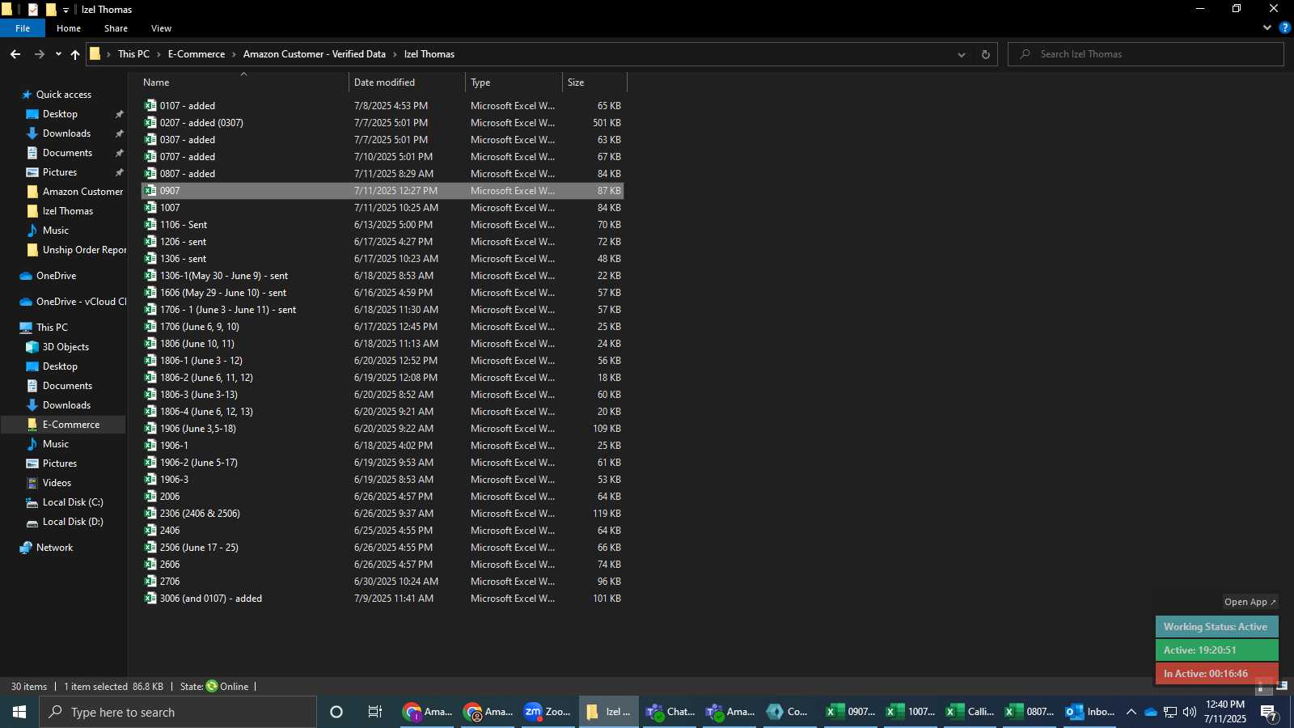The width and height of the screenshot is (1294, 728).
Task: Switch to Details view layout icon
Action: pos(1262,687)
